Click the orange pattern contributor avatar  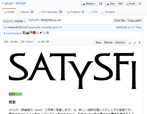44,33
